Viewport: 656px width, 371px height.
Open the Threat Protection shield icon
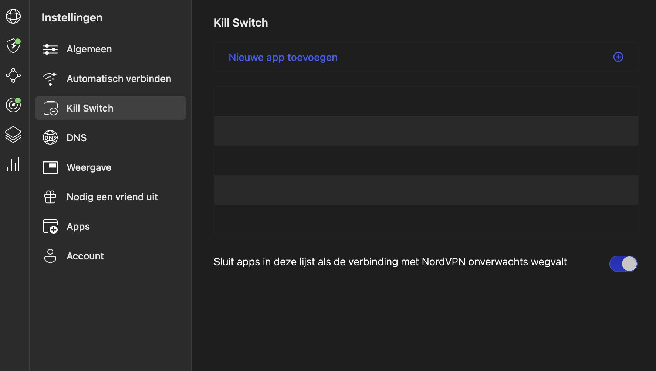tap(13, 46)
